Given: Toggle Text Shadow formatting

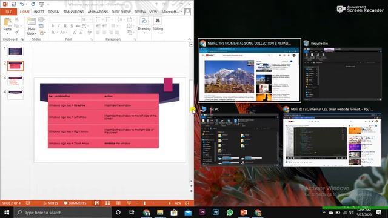Looking at the screenshot, I should pos(72,26).
